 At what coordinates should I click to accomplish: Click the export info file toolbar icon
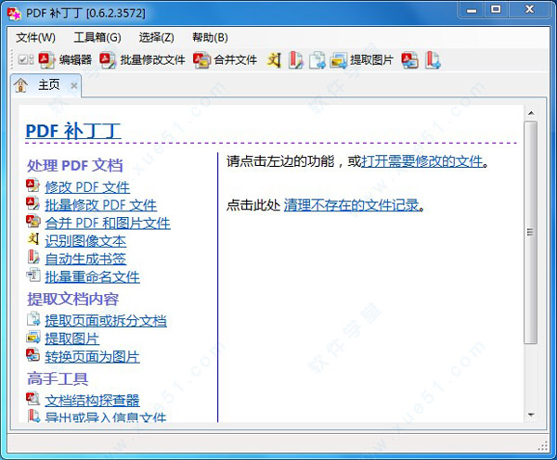(433, 60)
